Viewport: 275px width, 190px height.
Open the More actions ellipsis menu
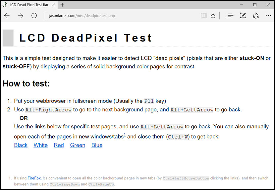[x=268, y=16]
